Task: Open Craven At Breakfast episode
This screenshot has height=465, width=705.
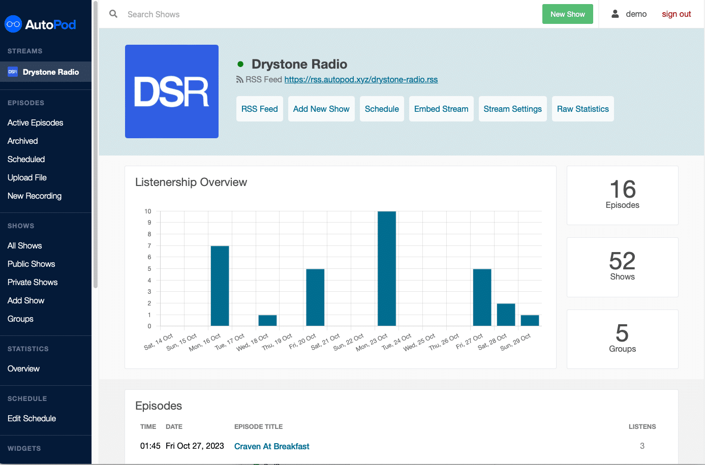Action: pos(272,446)
